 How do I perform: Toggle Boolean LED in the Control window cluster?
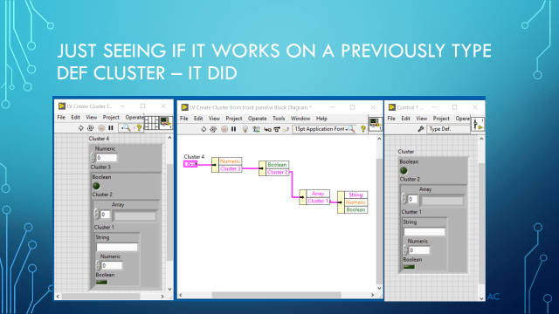[x=404, y=171]
